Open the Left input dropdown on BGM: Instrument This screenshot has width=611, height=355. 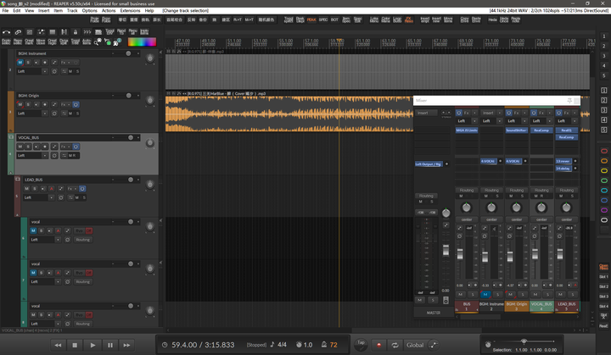tap(32, 72)
